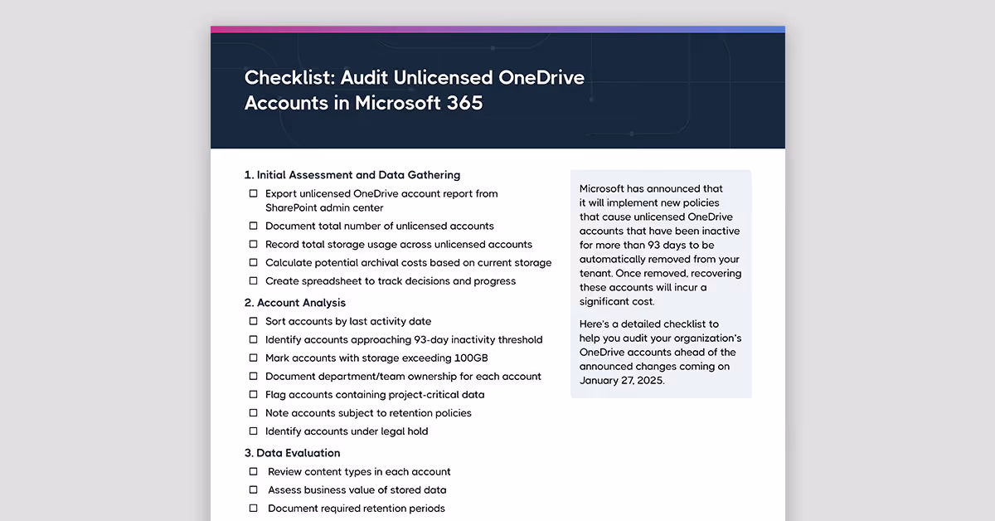Check "Note accounts subject to retention policies"

[253, 412]
